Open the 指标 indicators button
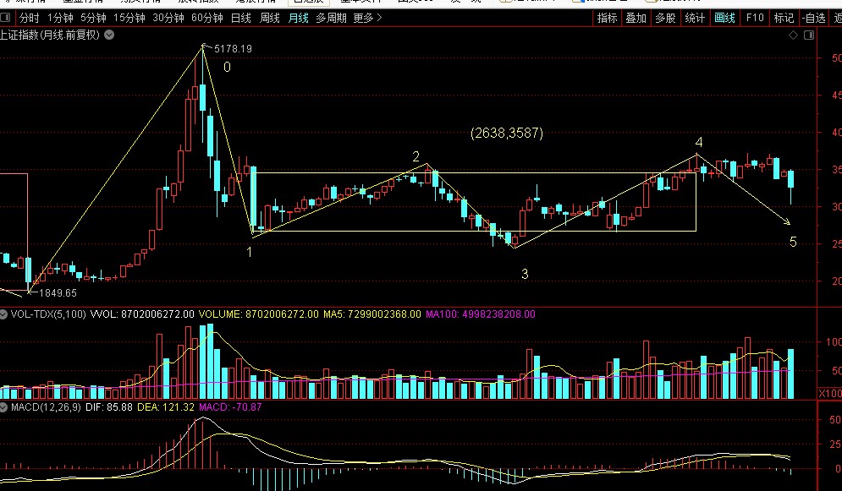This screenshot has height=491, width=842. pyautogui.click(x=608, y=19)
